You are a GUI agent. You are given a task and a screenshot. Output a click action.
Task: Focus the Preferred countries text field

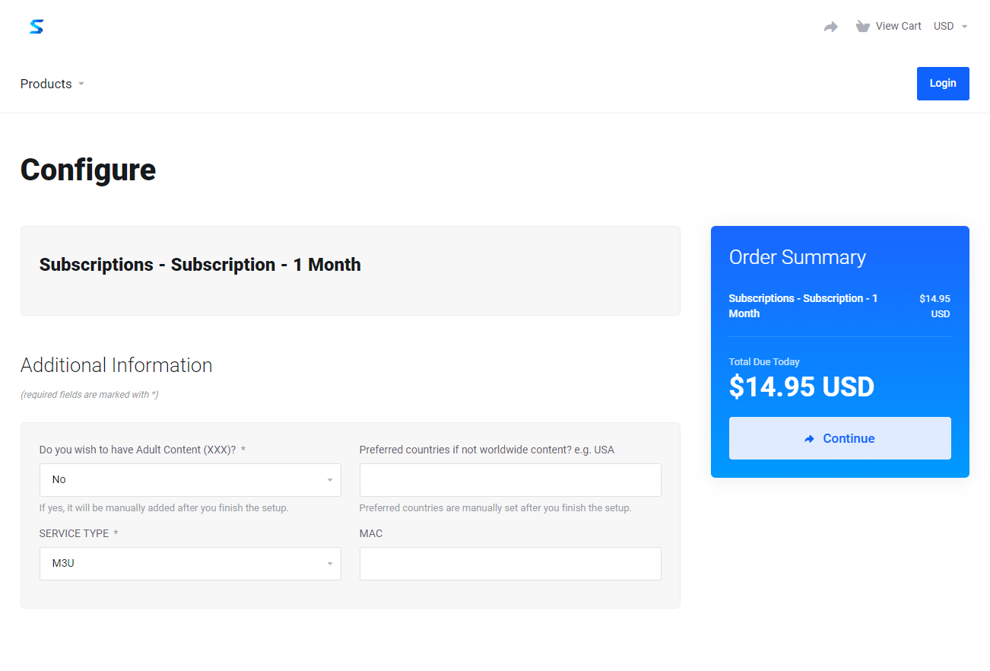pos(510,480)
